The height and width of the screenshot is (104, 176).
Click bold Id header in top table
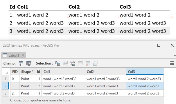[12, 7]
